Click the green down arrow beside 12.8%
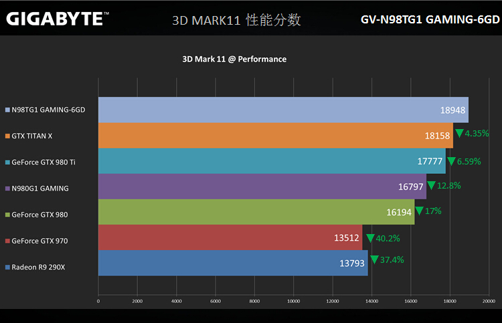 pos(431,185)
